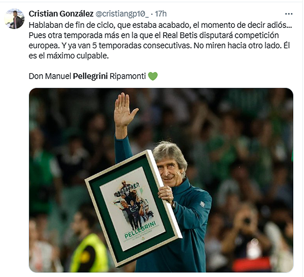
Task: Click the wristwatch on the man's wrist
Action: [173, 205]
